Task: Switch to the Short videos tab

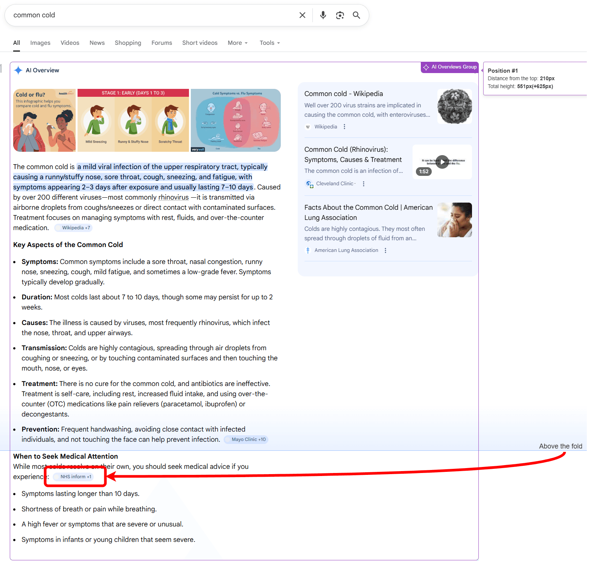Action: tap(199, 43)
